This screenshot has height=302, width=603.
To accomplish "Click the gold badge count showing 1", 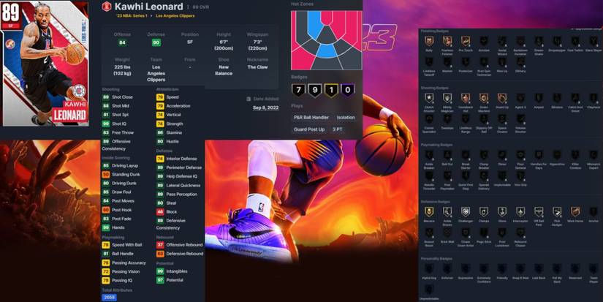I will tap(332, 90).
